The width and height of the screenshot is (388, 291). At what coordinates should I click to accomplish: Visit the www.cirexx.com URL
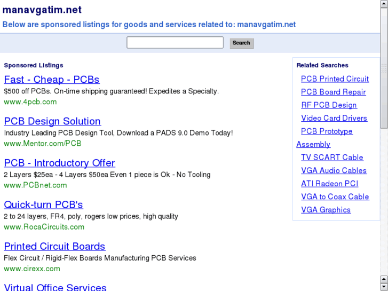pos(32,269)
